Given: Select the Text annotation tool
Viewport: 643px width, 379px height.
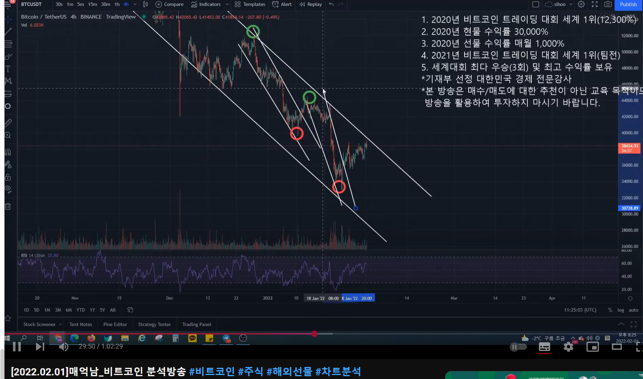Looking at the screenshot, I should pyautogui.click(x=8, y=69).
